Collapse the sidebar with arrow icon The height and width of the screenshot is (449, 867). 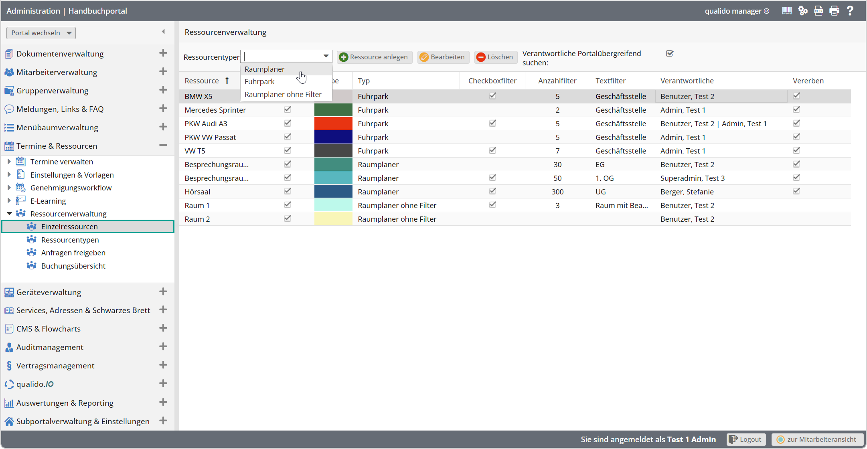click(163, 32)
